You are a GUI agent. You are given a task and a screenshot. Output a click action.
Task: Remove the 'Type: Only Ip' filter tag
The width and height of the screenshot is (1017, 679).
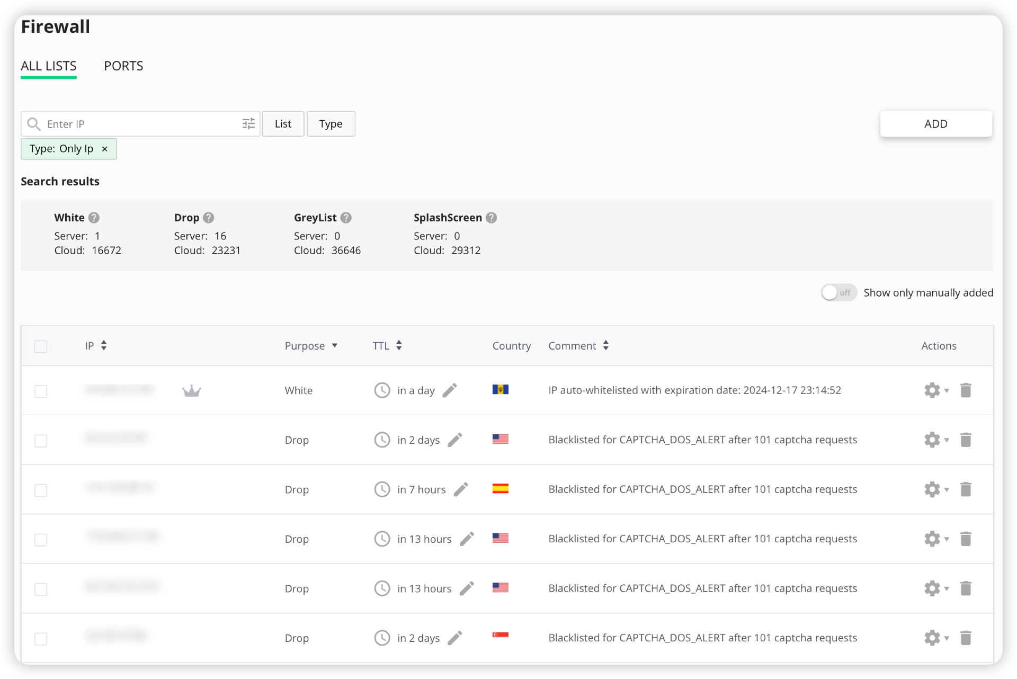(x=105, y=149)
